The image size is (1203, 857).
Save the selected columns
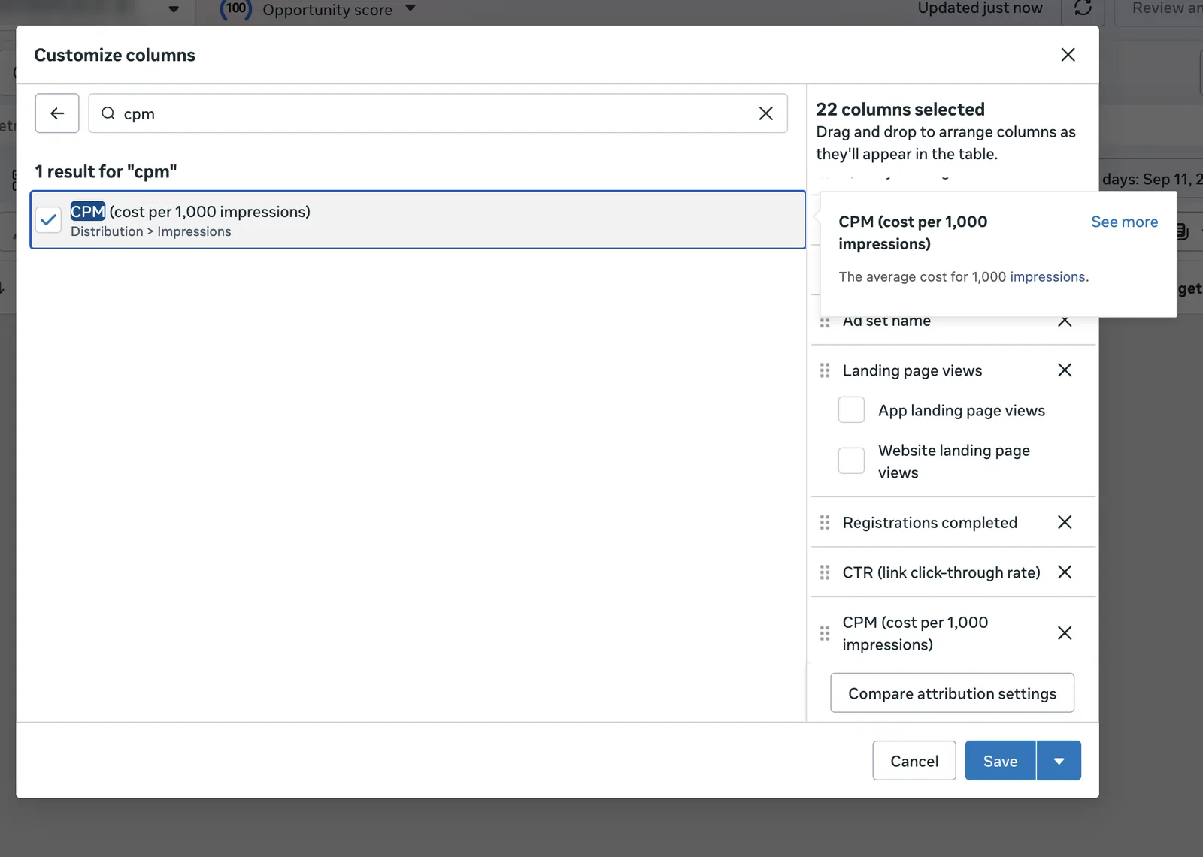(1000, 761)
